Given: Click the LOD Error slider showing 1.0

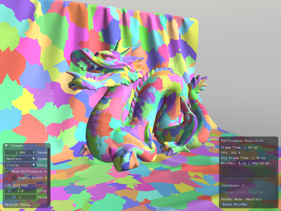Looking at the screenshot, I should 20,191.
